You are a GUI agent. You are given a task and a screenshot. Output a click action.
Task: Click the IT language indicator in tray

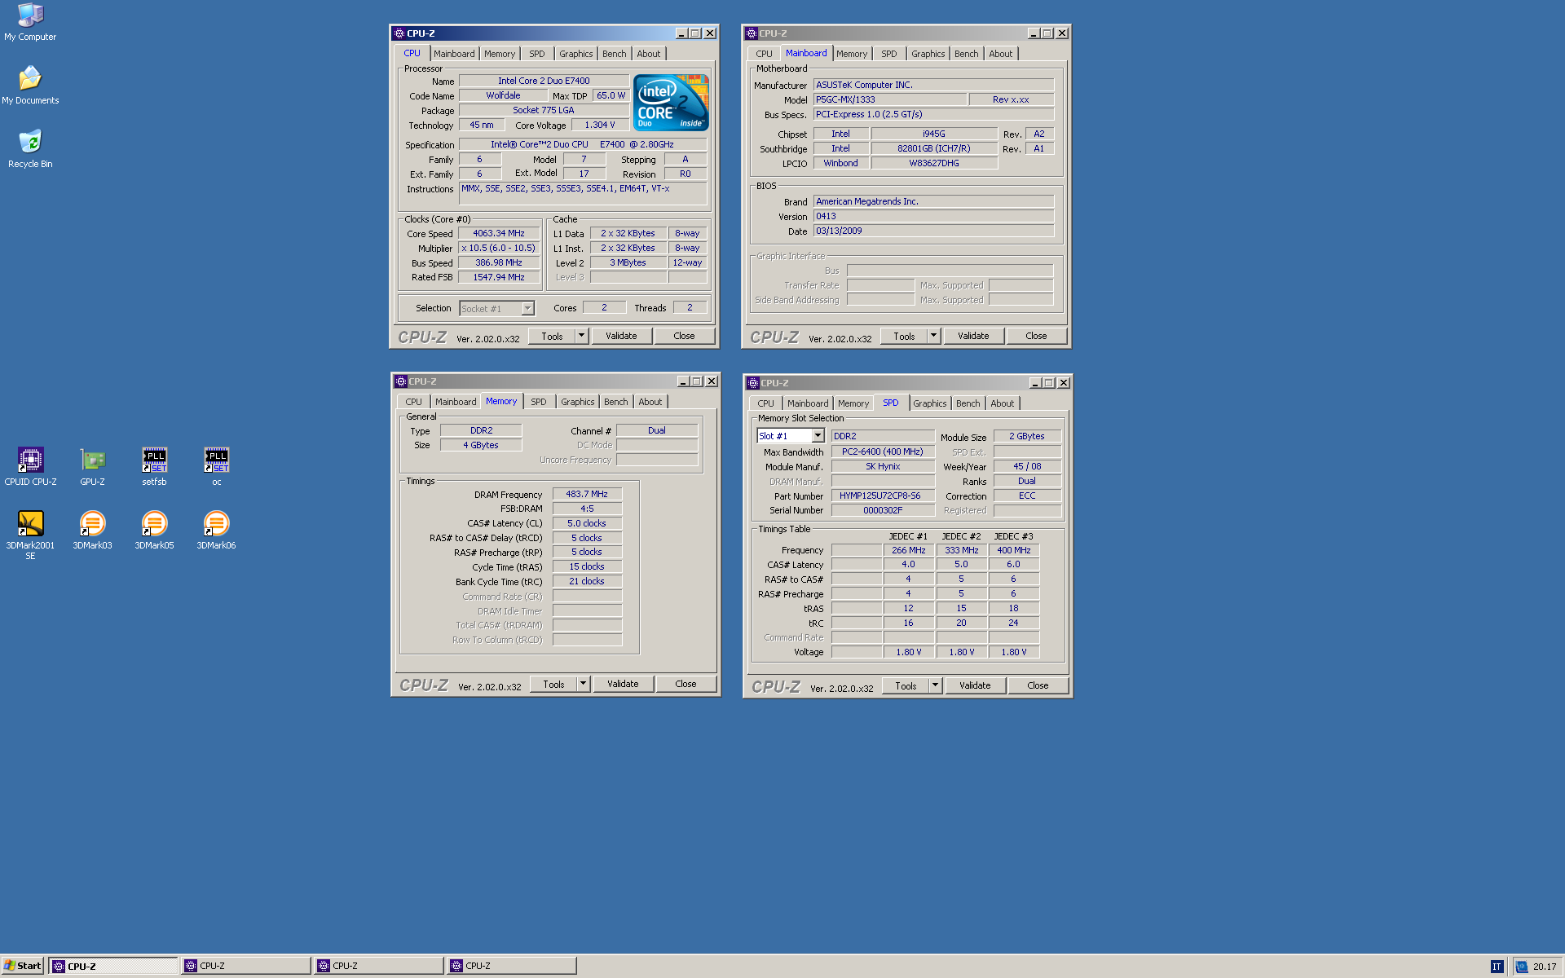point(1497,967)
